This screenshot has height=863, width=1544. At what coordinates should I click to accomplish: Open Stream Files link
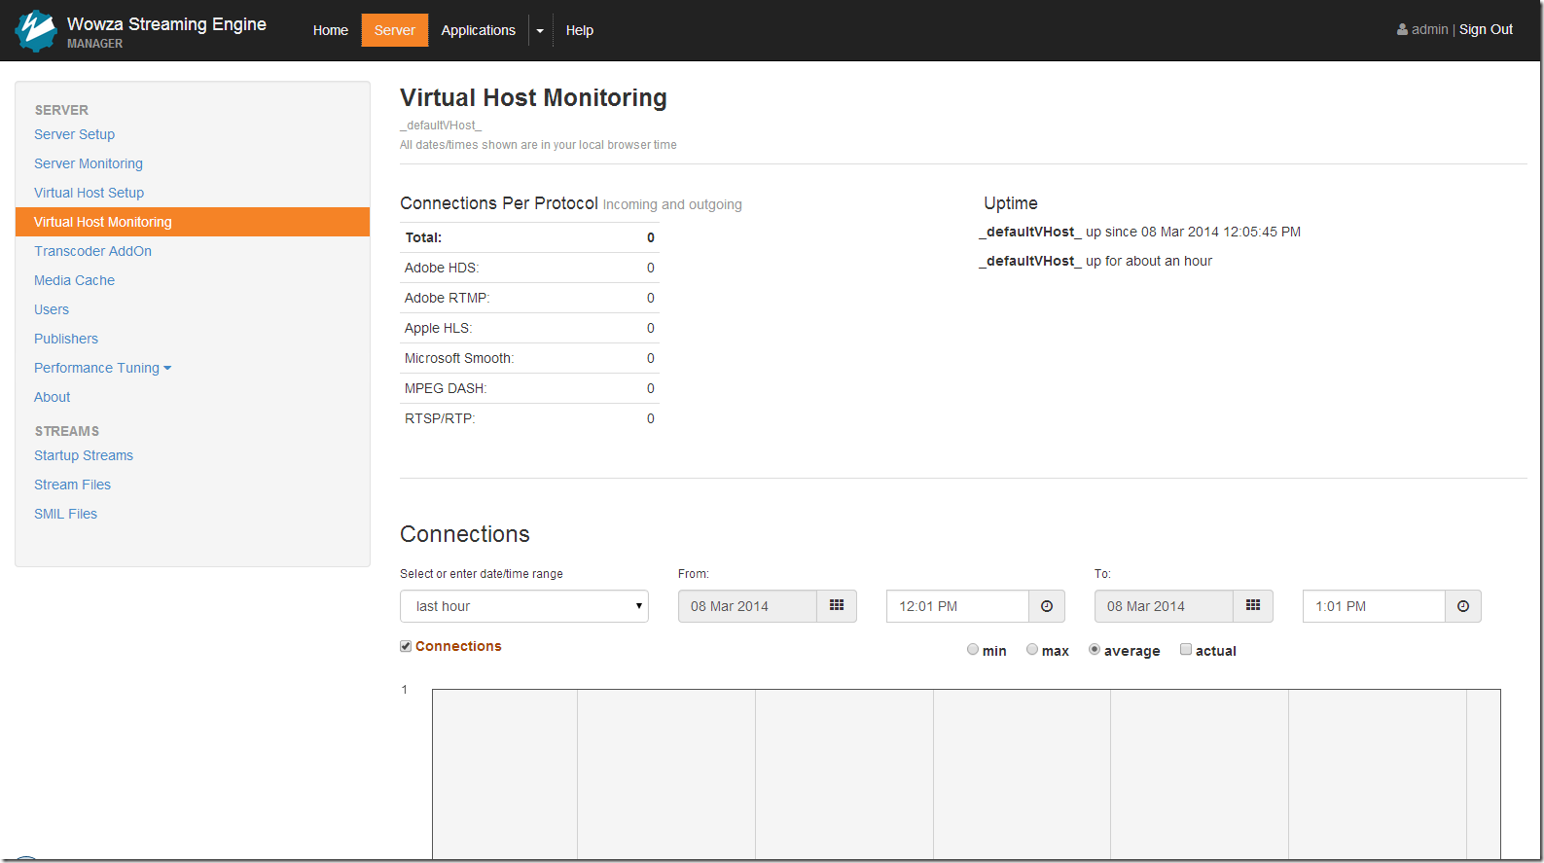pyautogui.click(x=73, y=485)
